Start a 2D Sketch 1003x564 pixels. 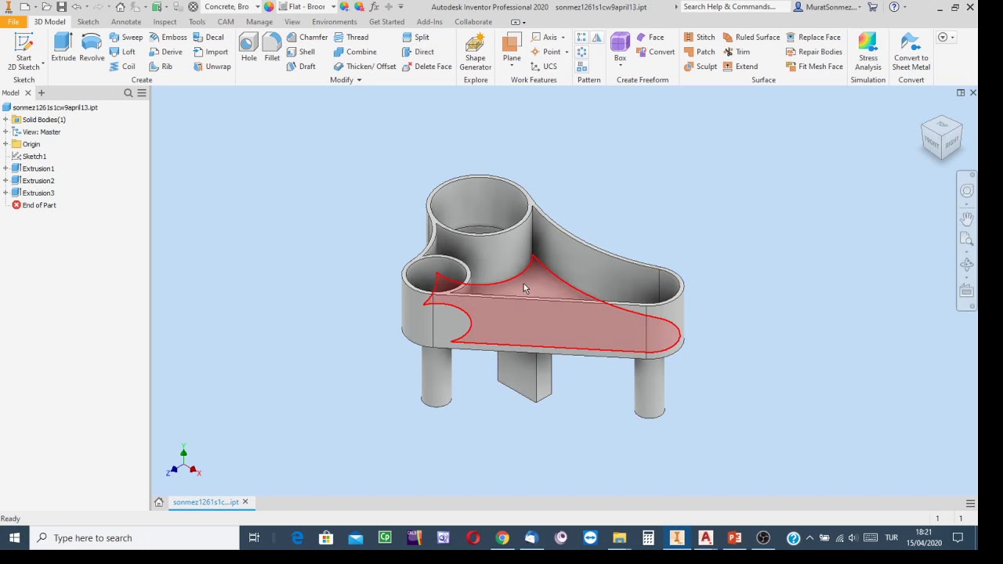click(x=24, y=52)
